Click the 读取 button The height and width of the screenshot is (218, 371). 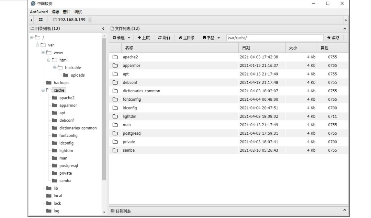pyautogui.click(x=333, y=38)
